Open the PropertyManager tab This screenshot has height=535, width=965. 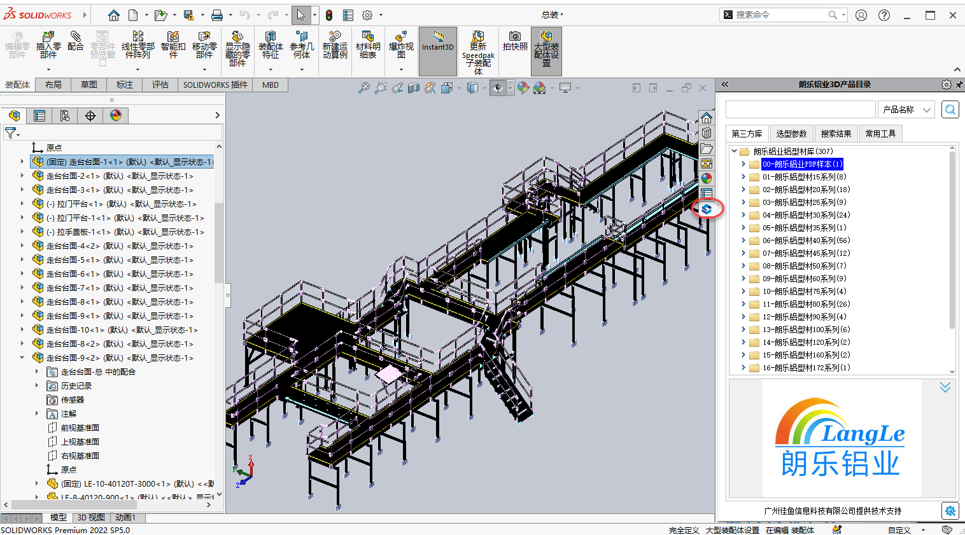[x=39, y=115]
